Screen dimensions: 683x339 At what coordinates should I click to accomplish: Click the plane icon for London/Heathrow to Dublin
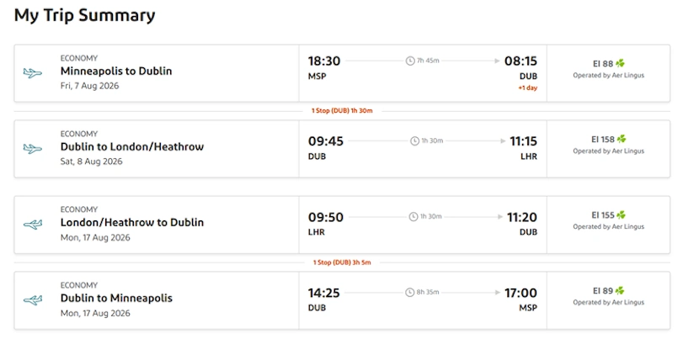click(x=33, y=225)
